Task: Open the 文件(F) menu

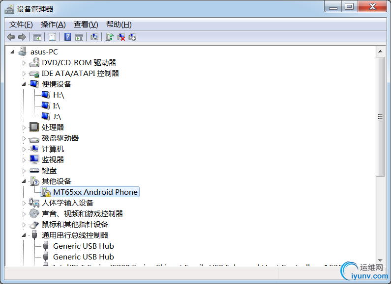Action: click(21, 25)
